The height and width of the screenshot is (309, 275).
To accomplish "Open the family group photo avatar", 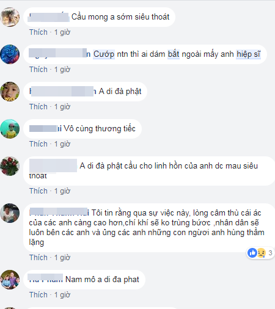I will point(10,280).
